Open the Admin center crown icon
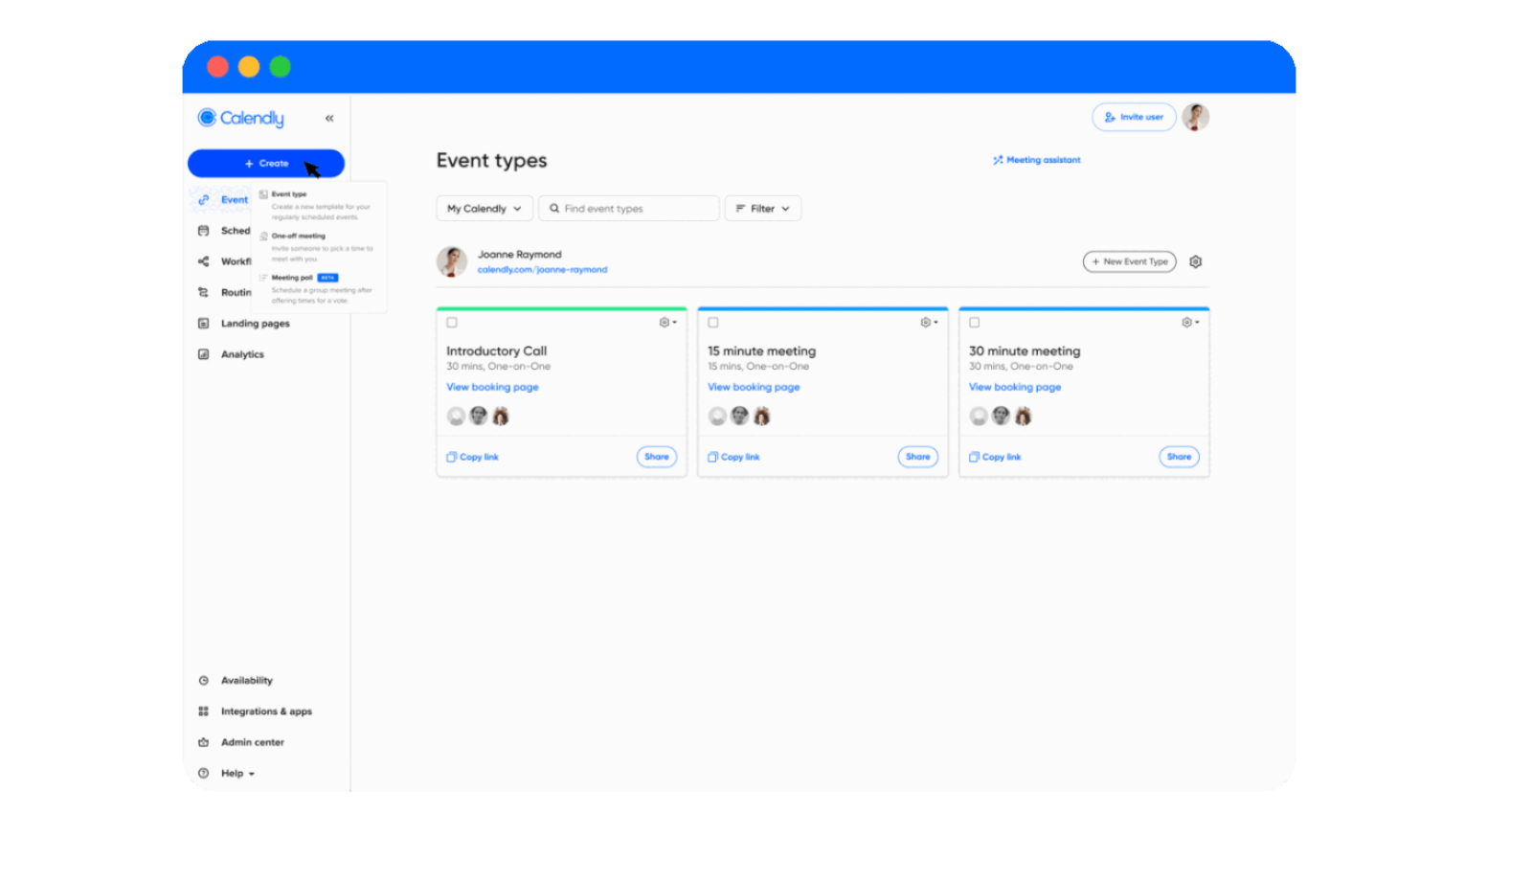Viewport: 1532px width, 881px height. [x=203, y=742]
